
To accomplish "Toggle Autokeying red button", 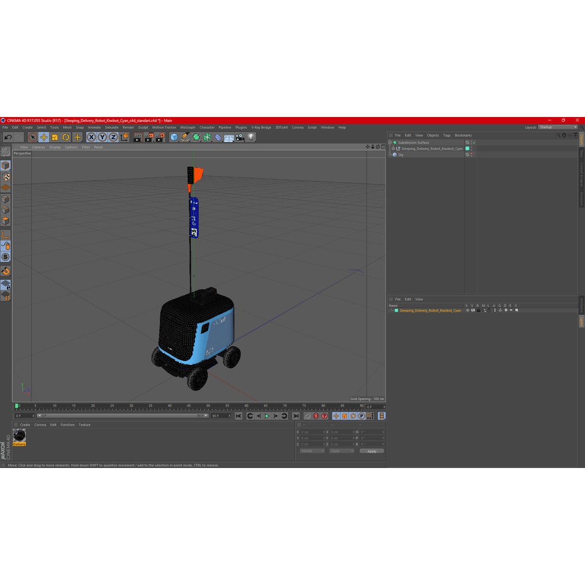I will 316,416.
